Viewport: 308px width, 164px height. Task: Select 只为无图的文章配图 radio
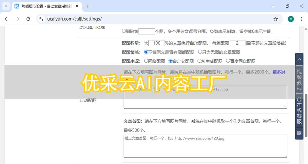click(x=200, y=52)
